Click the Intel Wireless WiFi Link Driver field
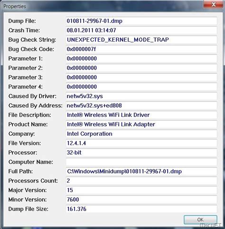The height and width of the screenshot is (229, 225). tap(141, 115)
